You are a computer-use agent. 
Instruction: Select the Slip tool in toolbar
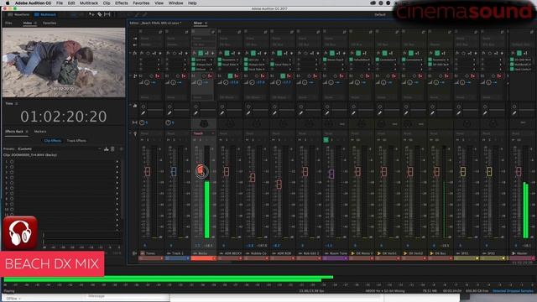[107, 15]
